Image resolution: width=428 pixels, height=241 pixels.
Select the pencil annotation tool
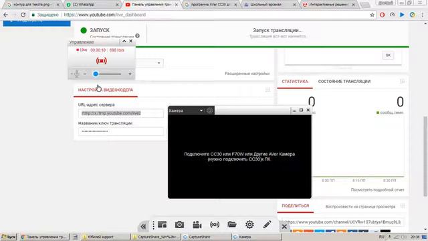point(267,225)
